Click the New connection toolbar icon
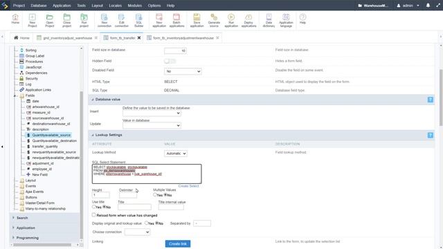The image size is (443, 249). [x=105, y=20]
